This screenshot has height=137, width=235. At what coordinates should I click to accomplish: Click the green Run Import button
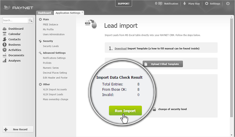coord(125,111)
